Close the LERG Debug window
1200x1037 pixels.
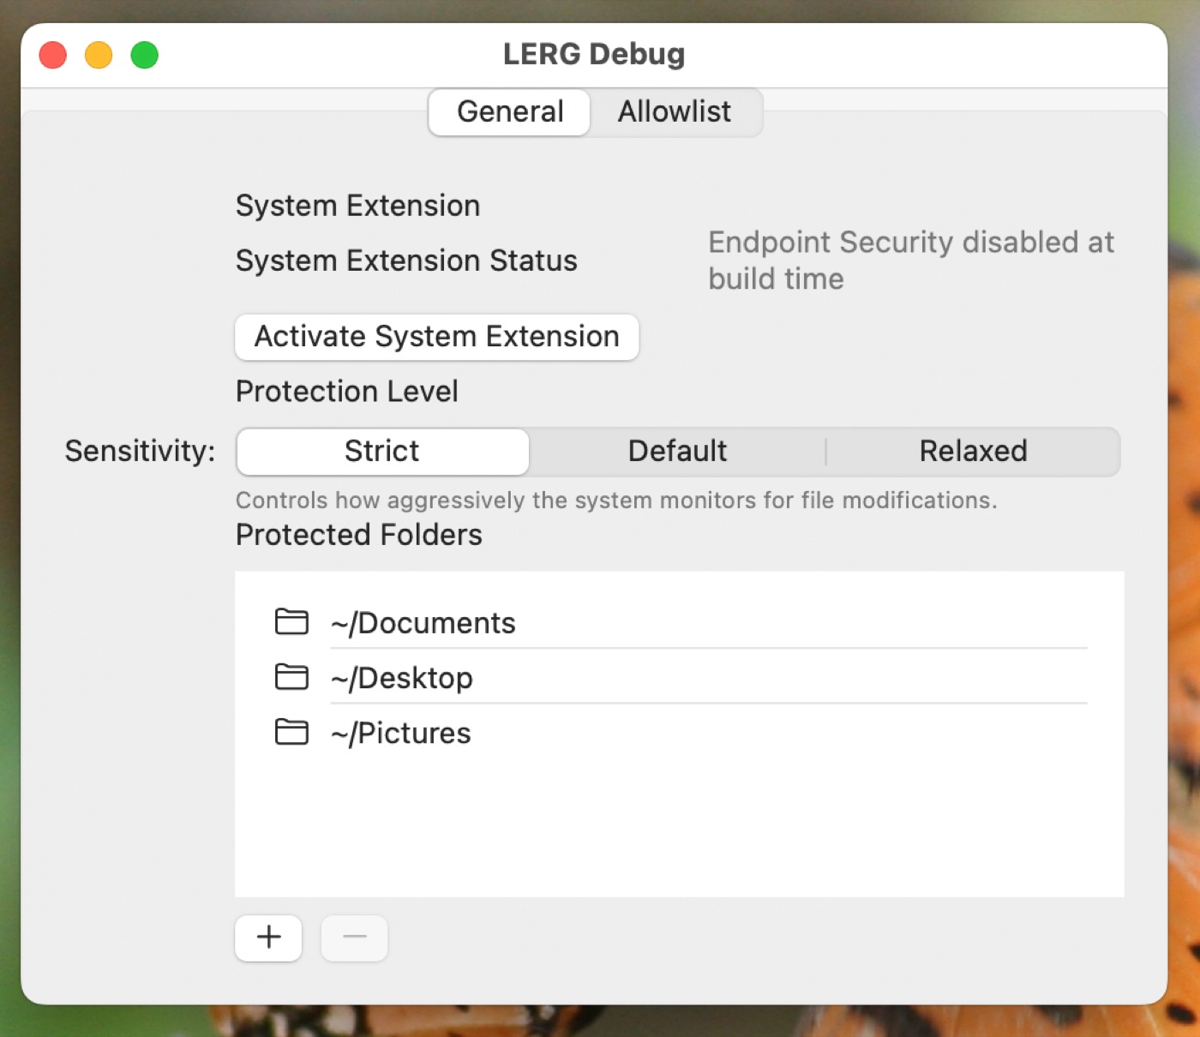coord(52,54)
